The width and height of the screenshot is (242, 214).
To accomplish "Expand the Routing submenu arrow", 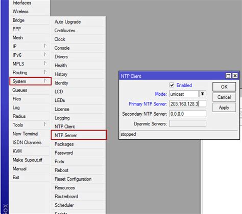I will [45, 72].
